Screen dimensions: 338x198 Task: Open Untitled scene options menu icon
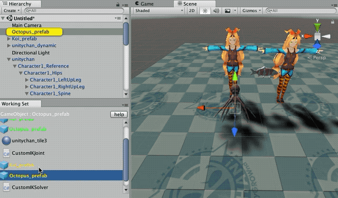[118, 18]
